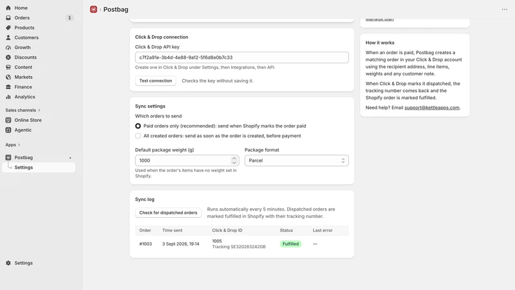Image resolution: width=515 pixels, height=290 pixels.
Task: Click the Customers person icon
Action: (x=8, y=37)
